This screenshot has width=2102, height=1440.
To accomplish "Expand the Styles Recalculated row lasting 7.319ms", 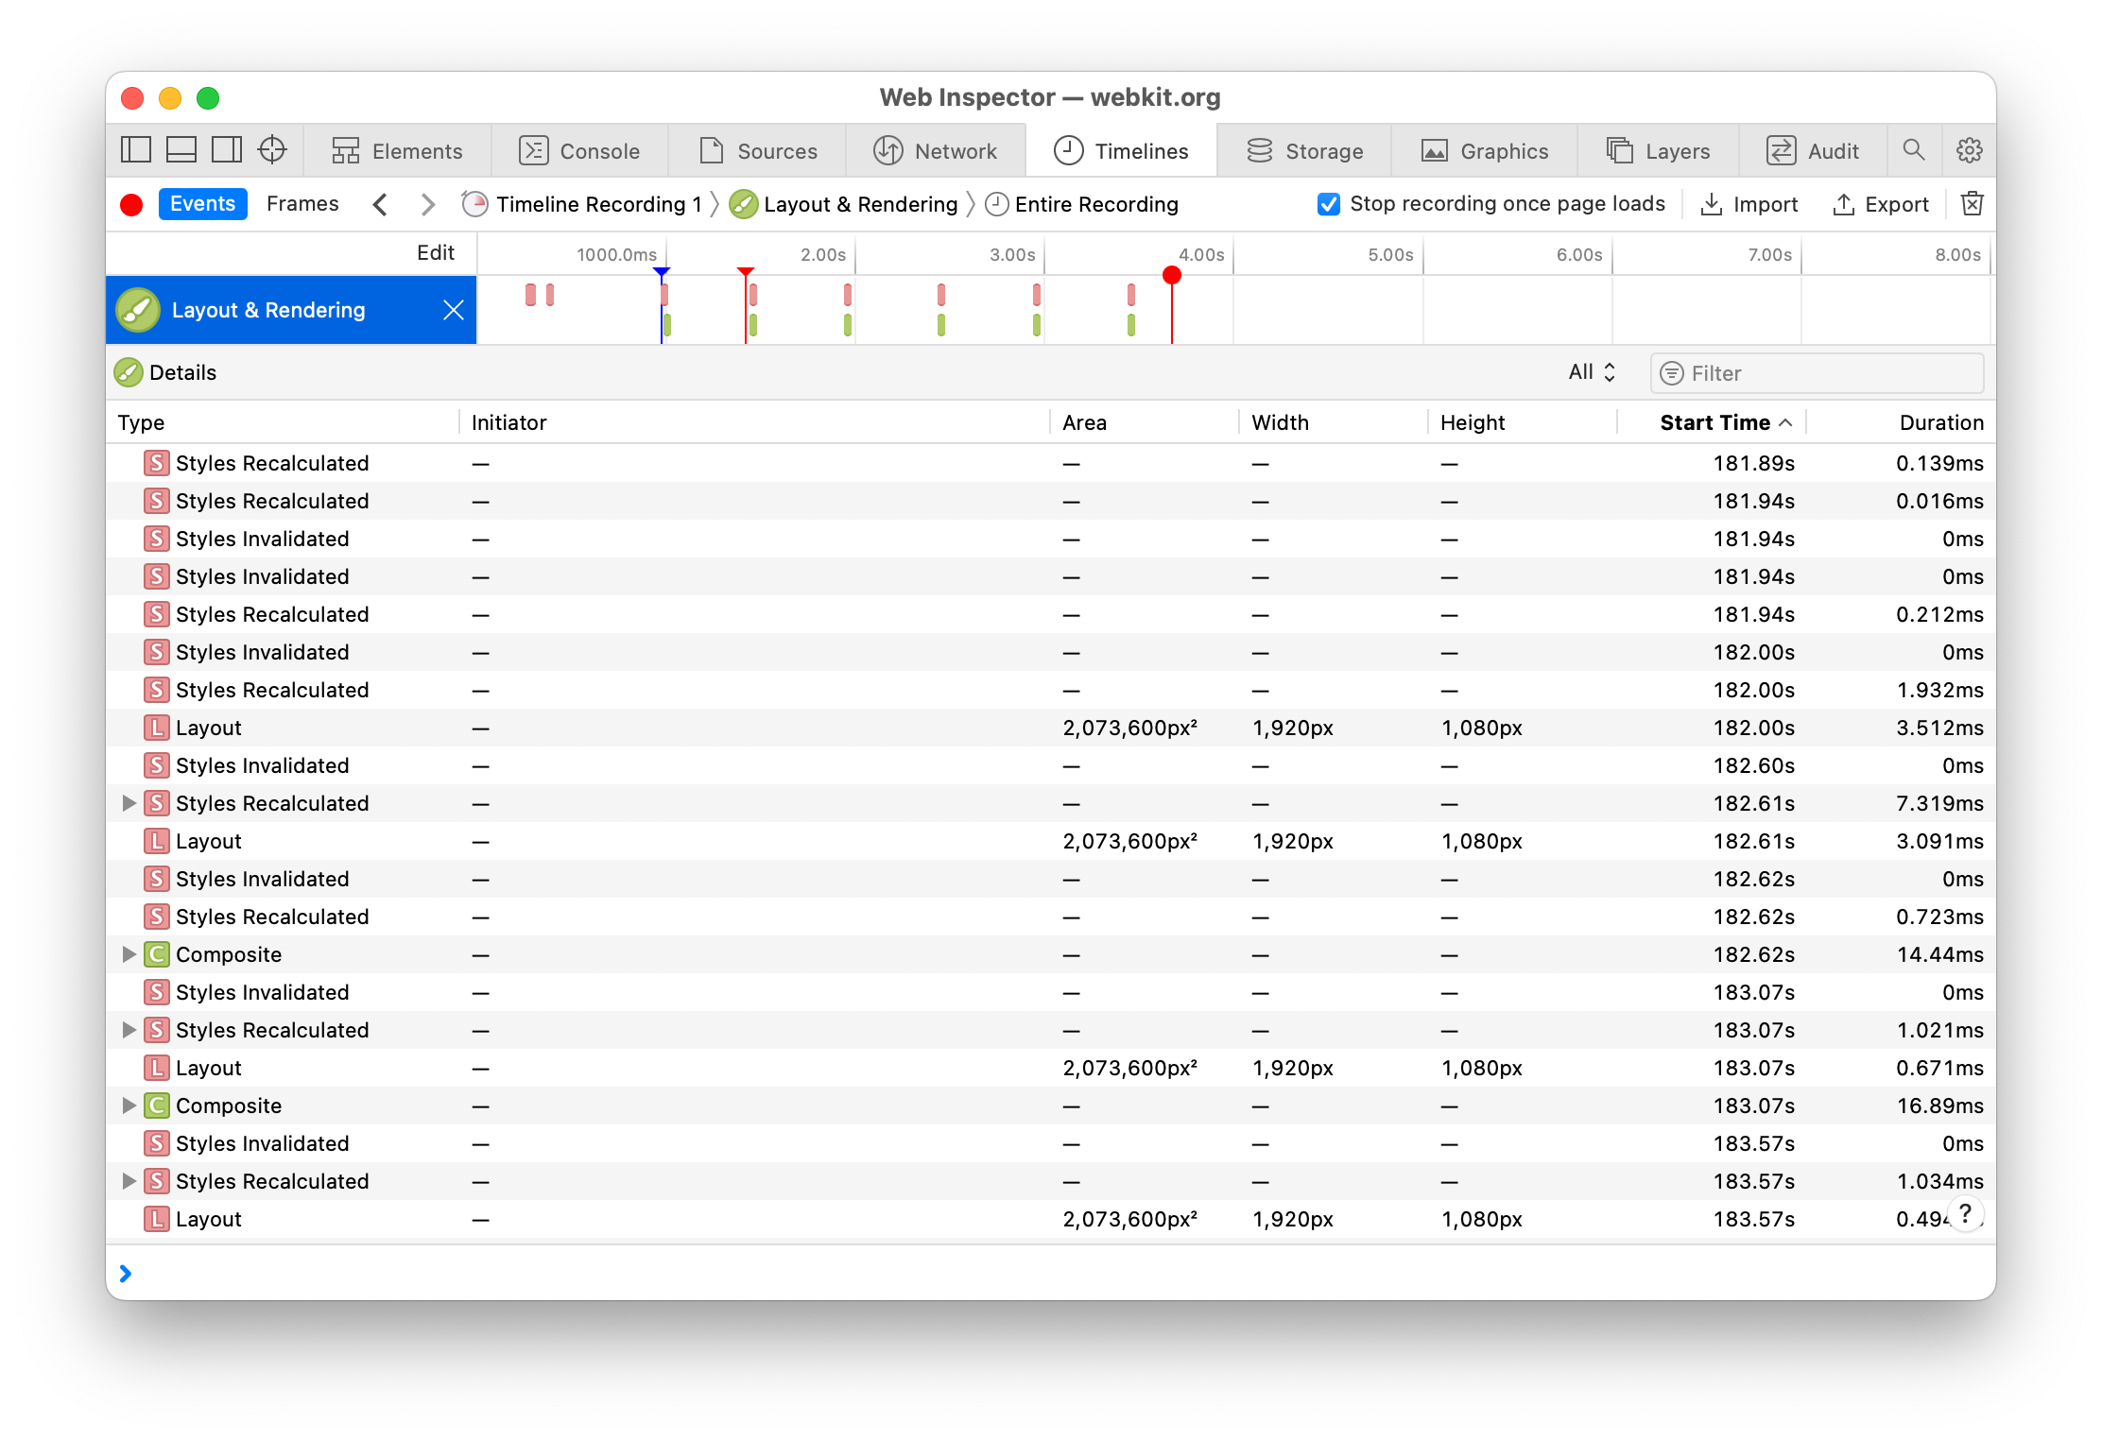I will (x=129, y=803).
